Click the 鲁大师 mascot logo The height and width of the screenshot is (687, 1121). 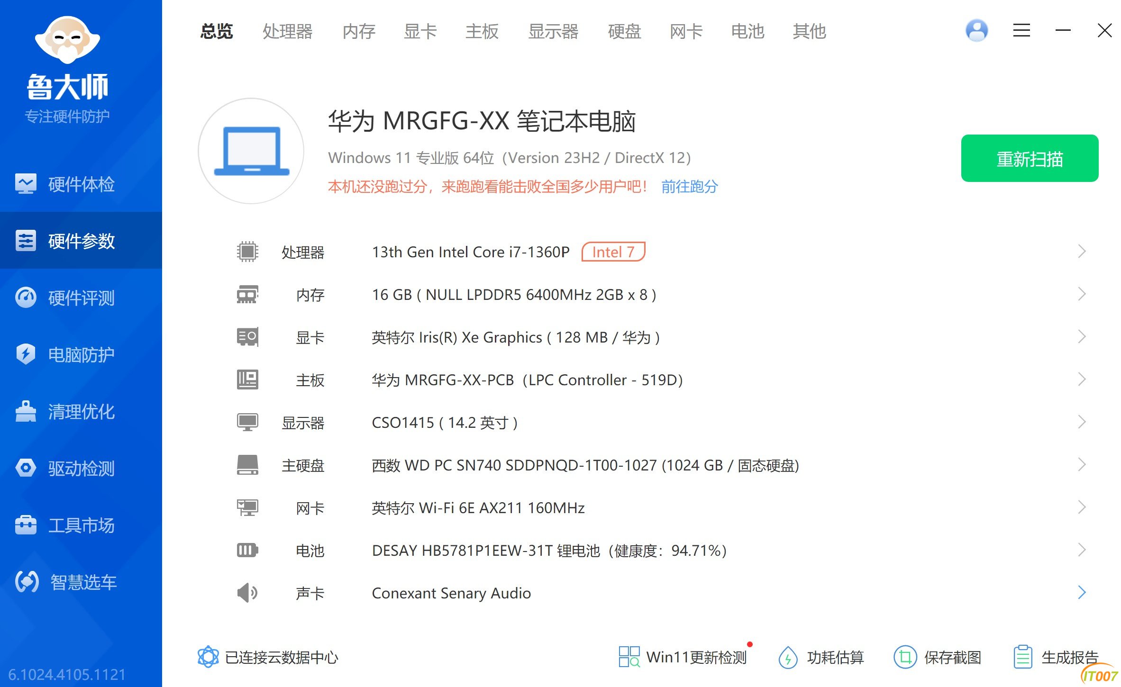point(67,40)
